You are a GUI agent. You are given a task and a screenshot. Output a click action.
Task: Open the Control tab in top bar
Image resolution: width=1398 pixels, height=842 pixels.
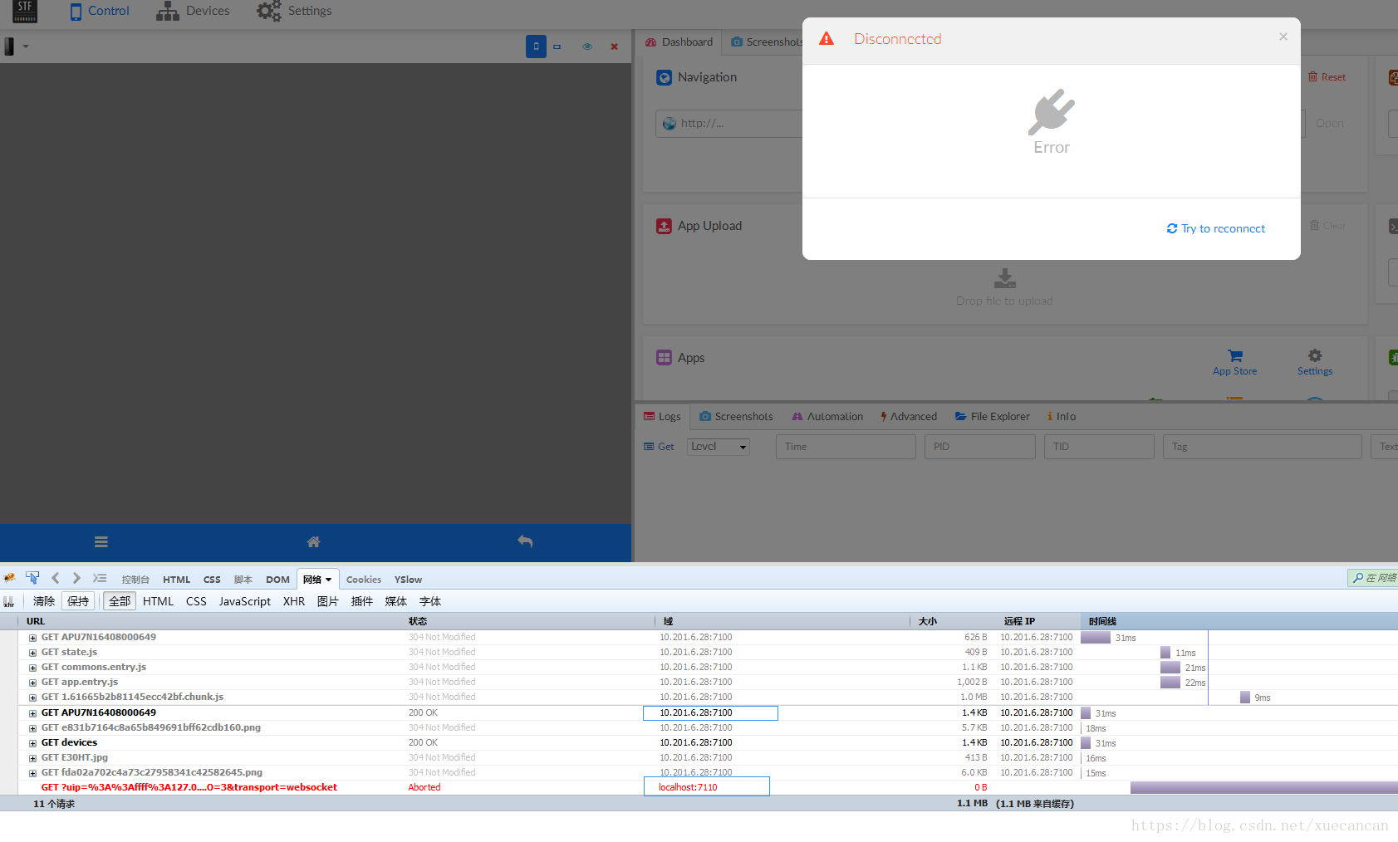(x=100, y=11)
